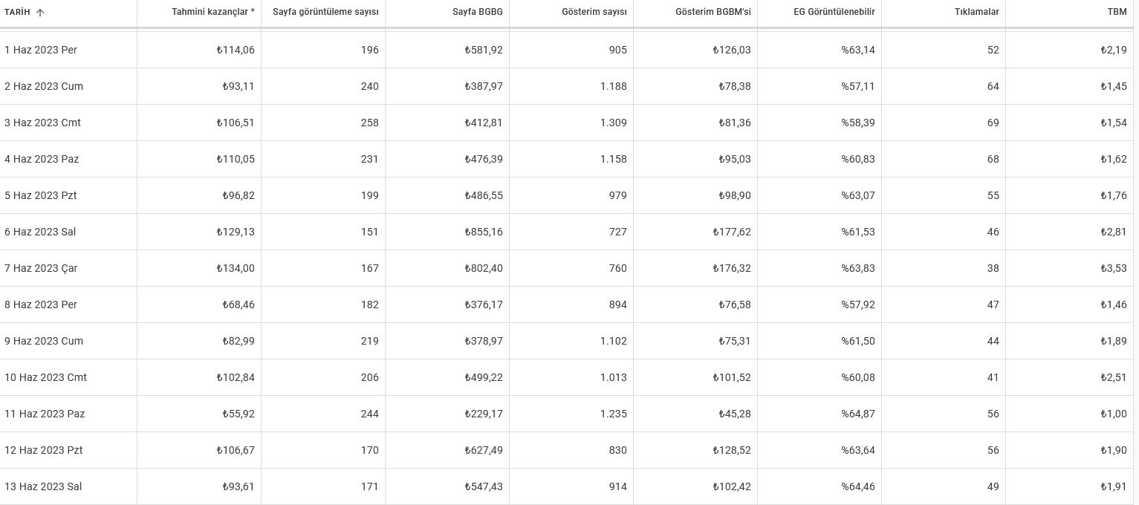This screenshot has height=505, width=1139.
Task: Click the 11 Haz 2023 Paz date cell
Action: (x=45, y=414)
